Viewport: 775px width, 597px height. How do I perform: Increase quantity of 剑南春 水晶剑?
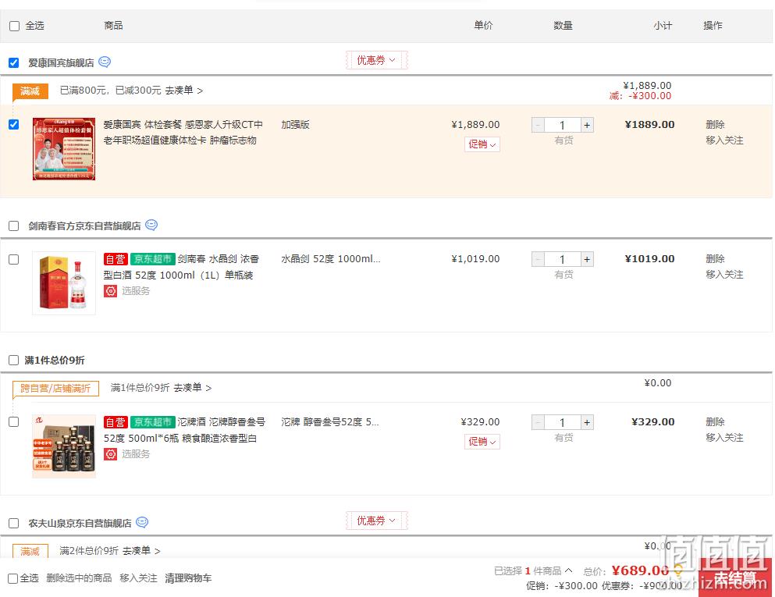(587, 259)
